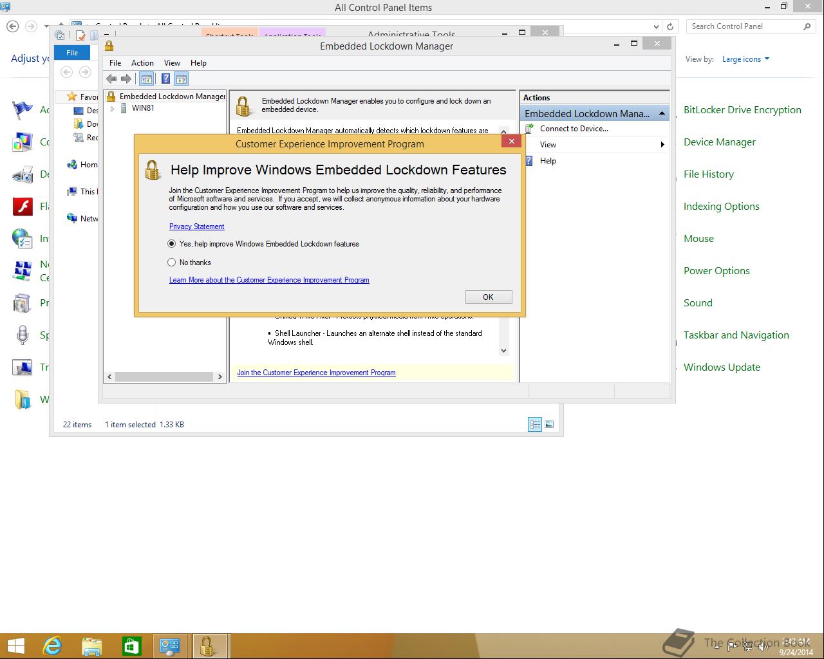Open File Explorer from taskbar
The width and height of the screenshot is (824, 659).
coord(92,646)
